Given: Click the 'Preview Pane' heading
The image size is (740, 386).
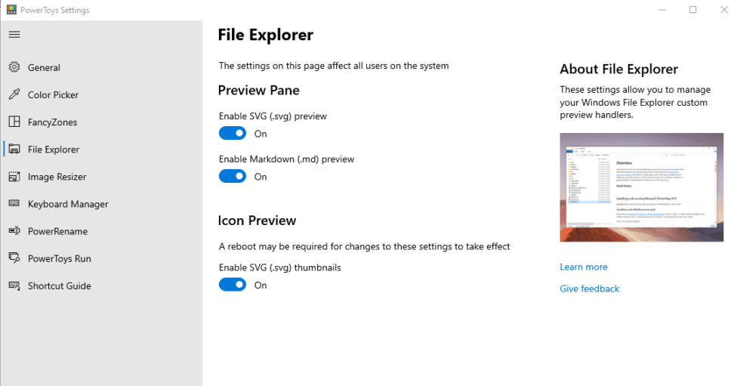Looking at the screenshot, I should coord(258,90).
